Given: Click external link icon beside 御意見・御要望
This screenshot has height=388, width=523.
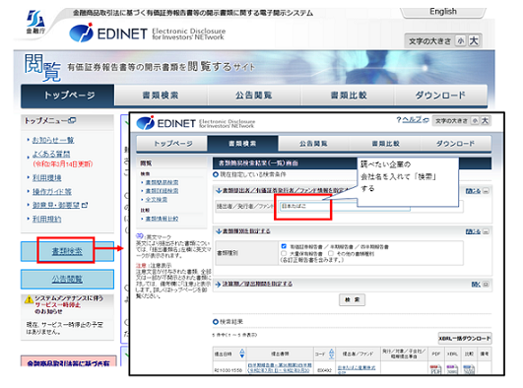Looking at the screenshot, I should point(85,205).
